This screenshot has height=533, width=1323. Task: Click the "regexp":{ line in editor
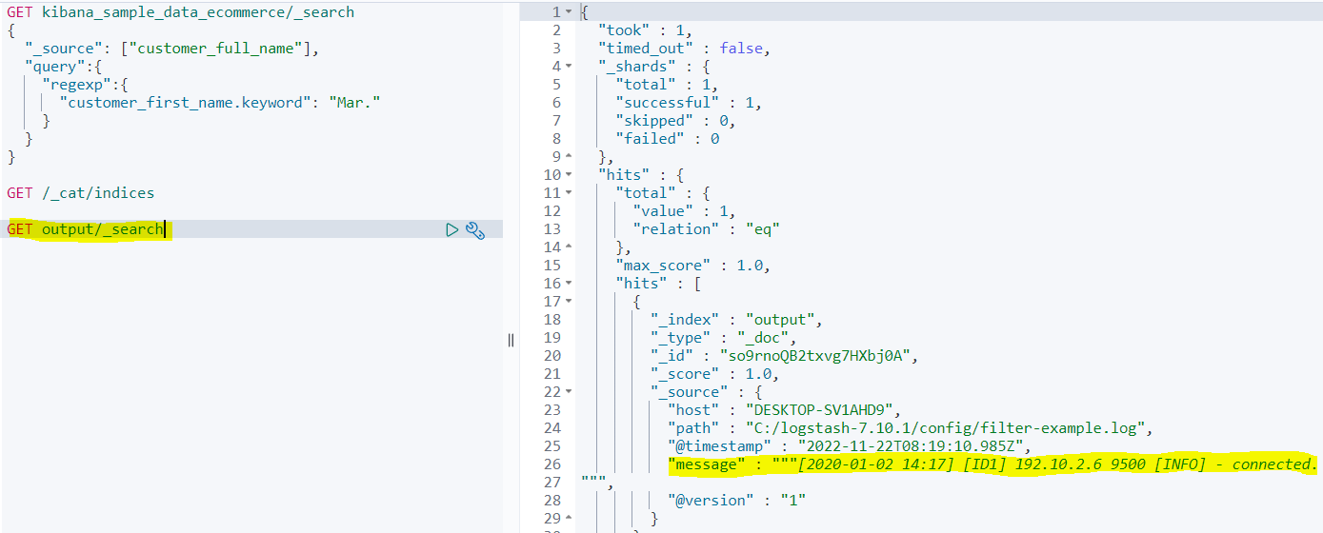coord(83,85)
